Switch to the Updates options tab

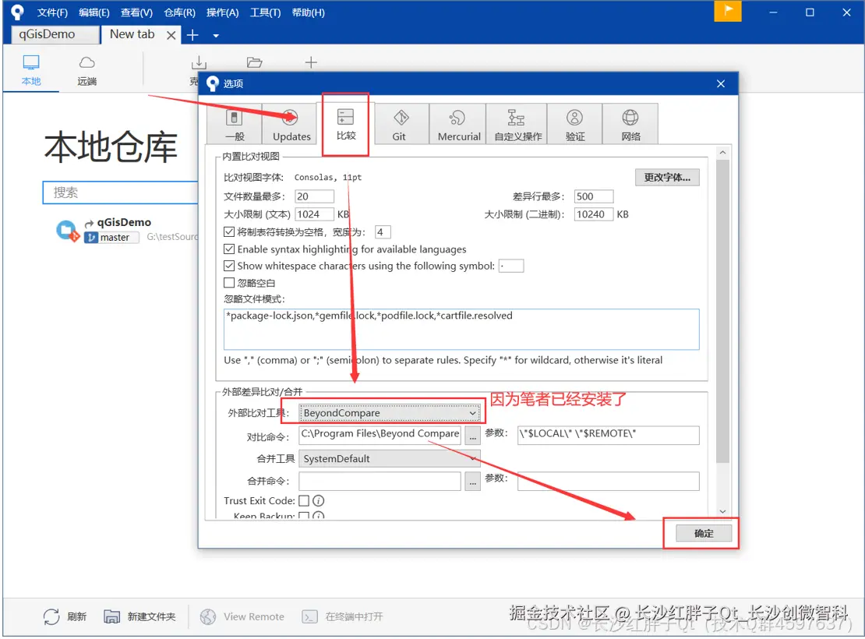point(291,124)
